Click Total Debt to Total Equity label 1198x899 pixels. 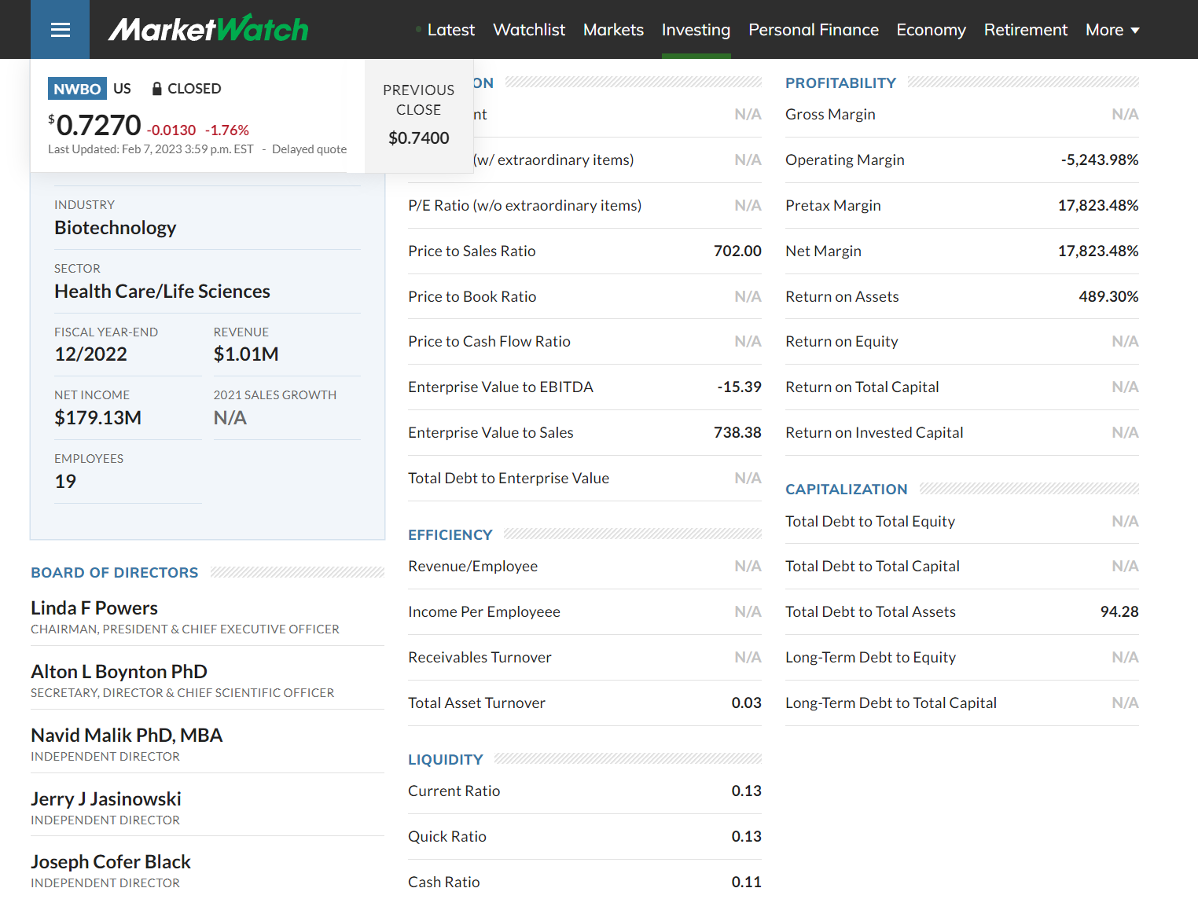[x=869, y=522]
